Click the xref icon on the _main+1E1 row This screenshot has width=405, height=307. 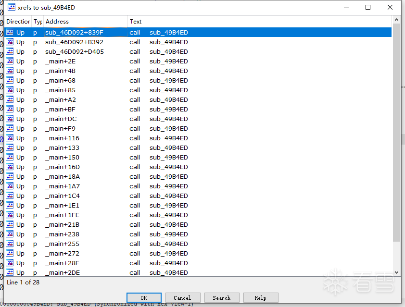point(10,205)
